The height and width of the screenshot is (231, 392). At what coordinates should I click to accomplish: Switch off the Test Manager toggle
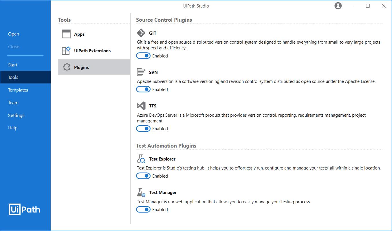[143, 209]
